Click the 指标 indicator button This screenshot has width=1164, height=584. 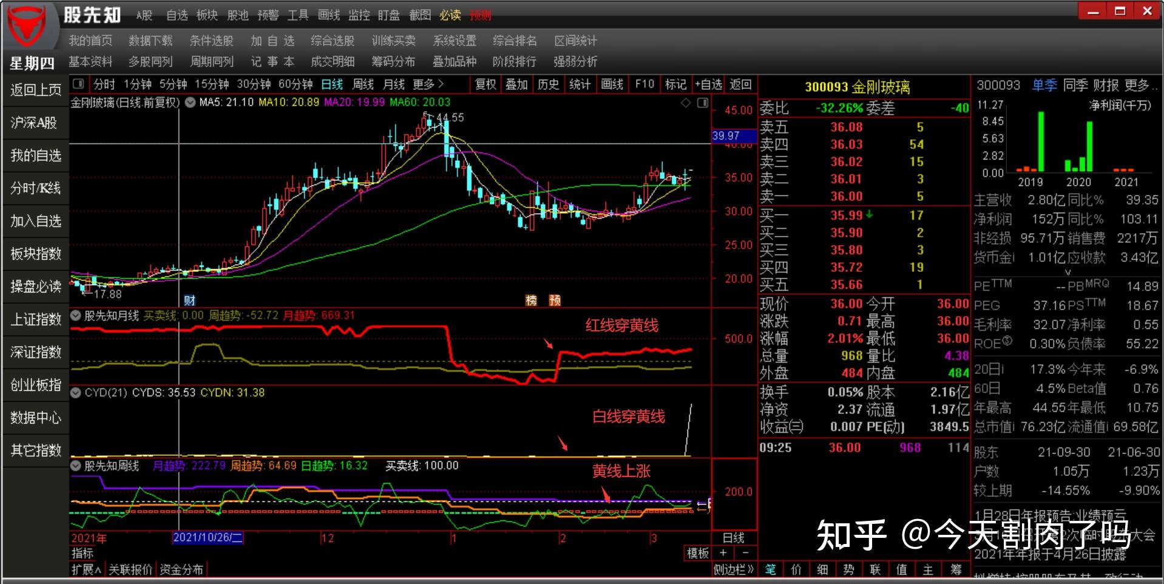click(x=83, y=553)
